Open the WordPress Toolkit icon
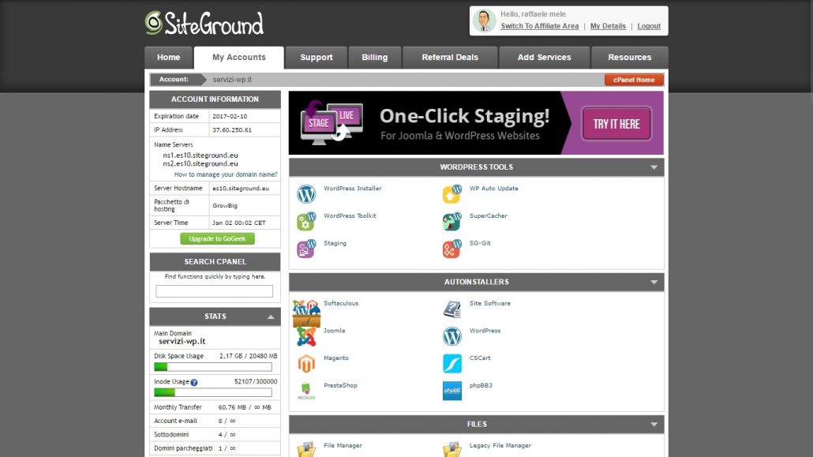 [x=306, y=222]
